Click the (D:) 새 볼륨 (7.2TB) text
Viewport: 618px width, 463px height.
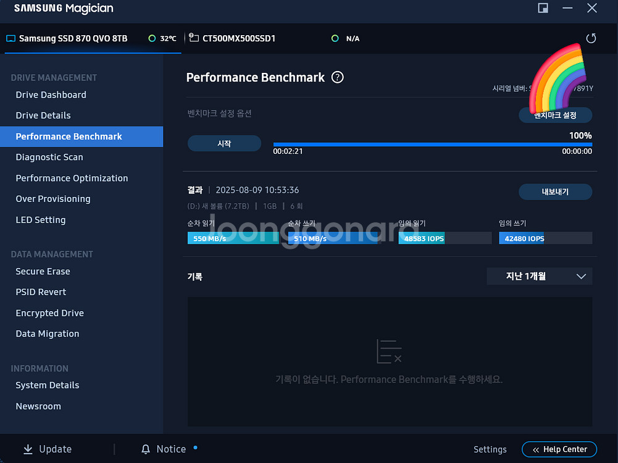(219, 206)
